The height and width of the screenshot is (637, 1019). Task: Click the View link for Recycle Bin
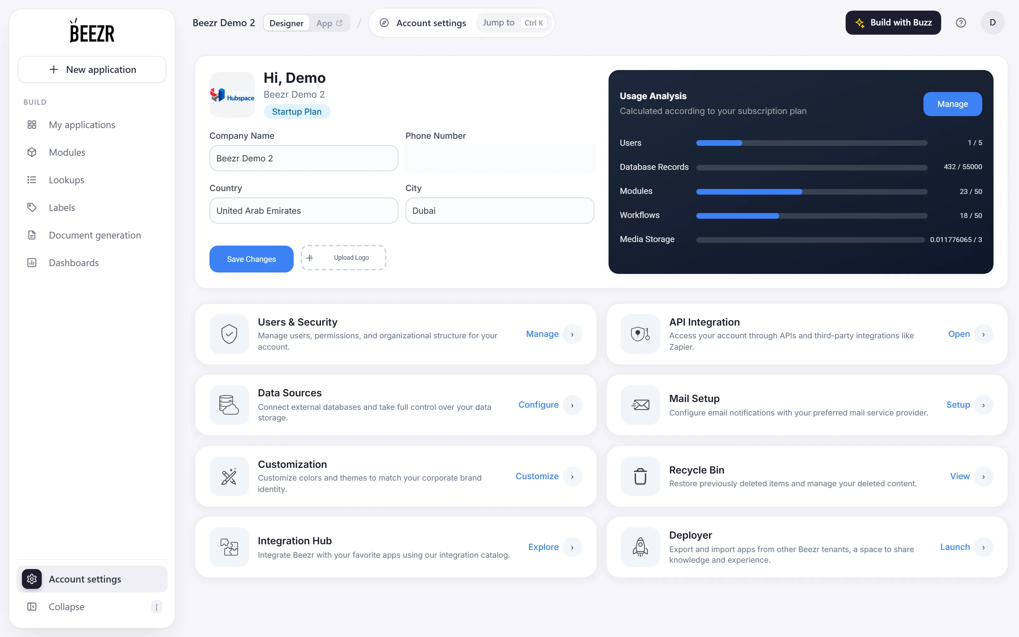pyautogui.click(x=960, y=476)
